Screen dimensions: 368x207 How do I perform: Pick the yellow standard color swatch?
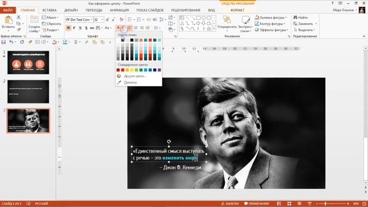tap(132, 70)
